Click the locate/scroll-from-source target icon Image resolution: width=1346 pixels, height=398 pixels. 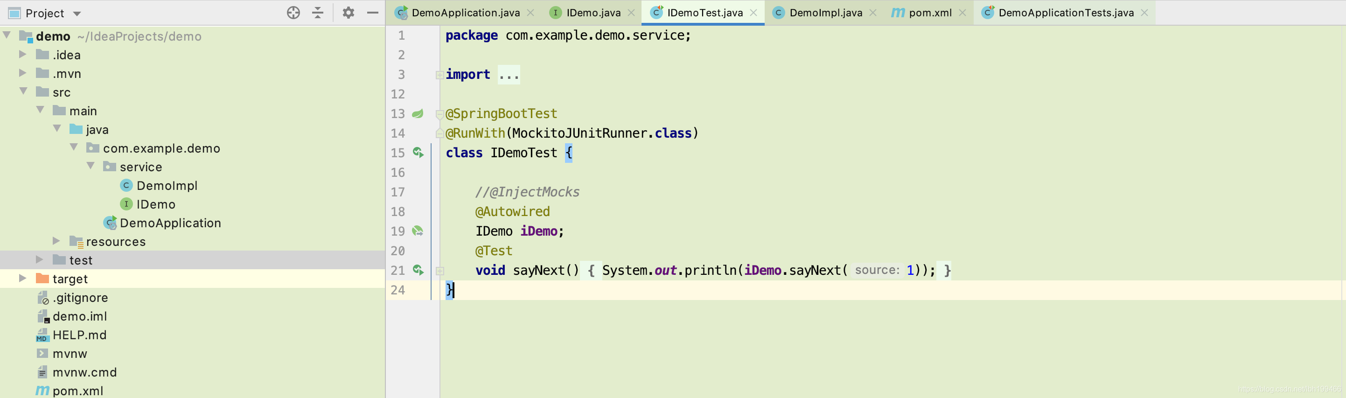point(293,13)
